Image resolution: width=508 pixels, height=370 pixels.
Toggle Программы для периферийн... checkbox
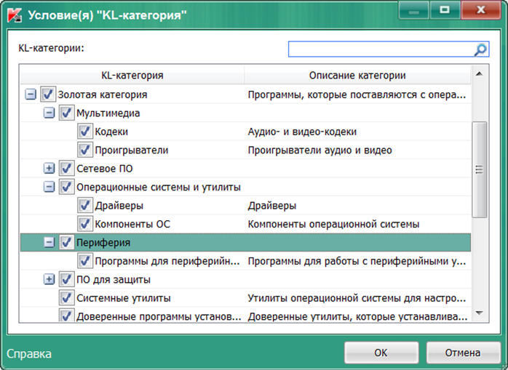tap(85, 260)
